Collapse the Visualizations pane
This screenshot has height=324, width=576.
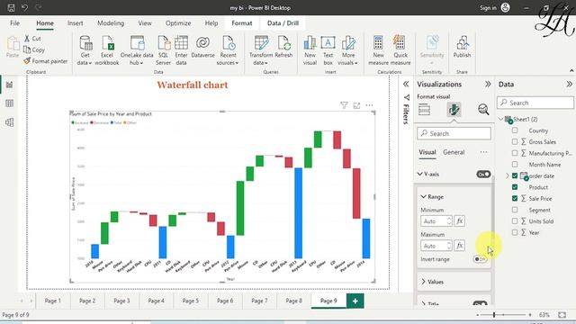point(488,84)
